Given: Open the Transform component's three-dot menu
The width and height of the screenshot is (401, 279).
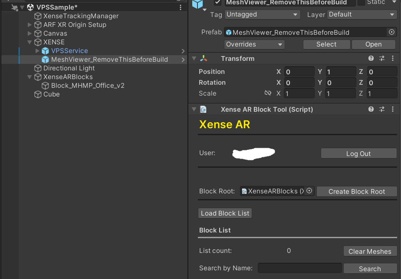Looking at the screenshot, I should point(393,58).
